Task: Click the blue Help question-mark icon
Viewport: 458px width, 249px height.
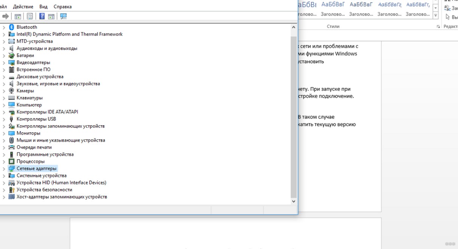Action: [42, 16]
